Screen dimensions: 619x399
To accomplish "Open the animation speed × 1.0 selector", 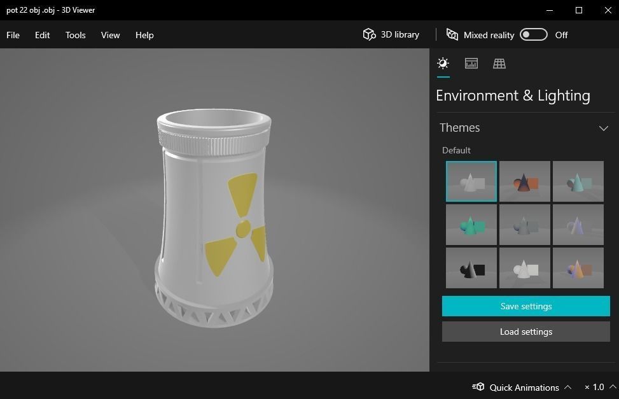I will point(600,387).
